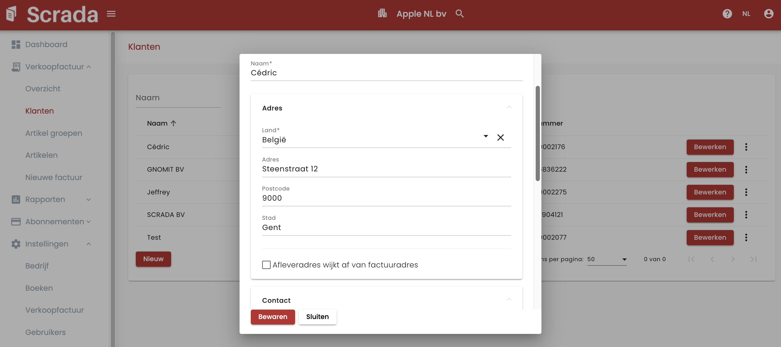Open more options for Test row
Image resolution: width=781 pixels, height=347 pixels.
click(746, 237)
